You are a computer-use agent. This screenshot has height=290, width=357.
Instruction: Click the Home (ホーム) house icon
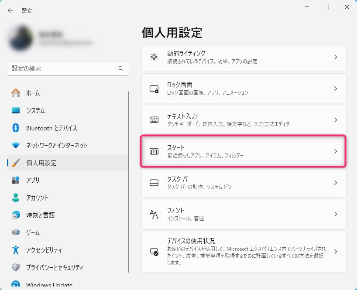coord(16,93)
